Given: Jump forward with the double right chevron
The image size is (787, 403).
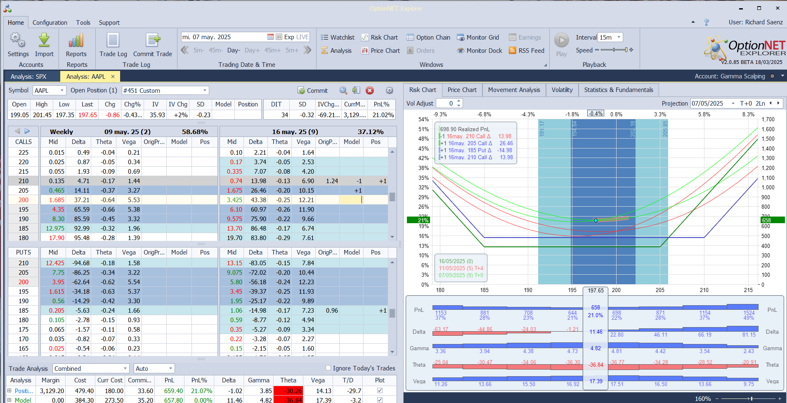Looking at the screenshot, I should (x=307, y=50).
